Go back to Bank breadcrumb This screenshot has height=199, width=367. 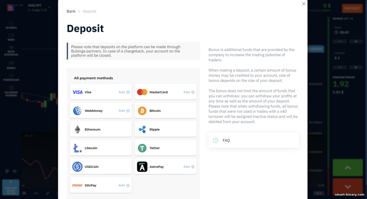pos(71,11)
